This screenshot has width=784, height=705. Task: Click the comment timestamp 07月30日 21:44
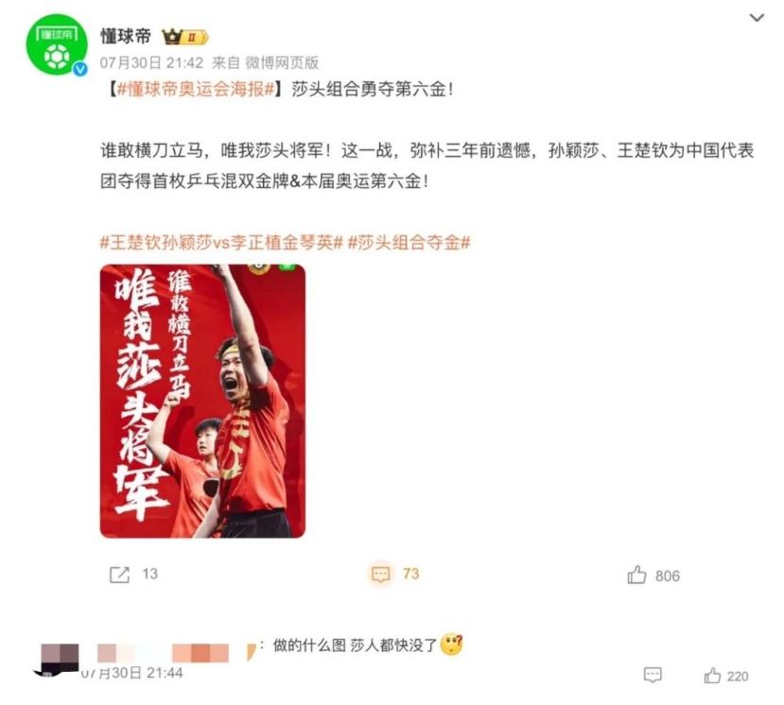coord(132,673)
